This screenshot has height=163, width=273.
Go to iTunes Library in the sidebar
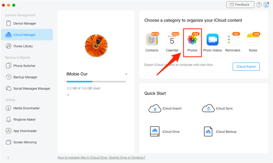pos(23,46)
